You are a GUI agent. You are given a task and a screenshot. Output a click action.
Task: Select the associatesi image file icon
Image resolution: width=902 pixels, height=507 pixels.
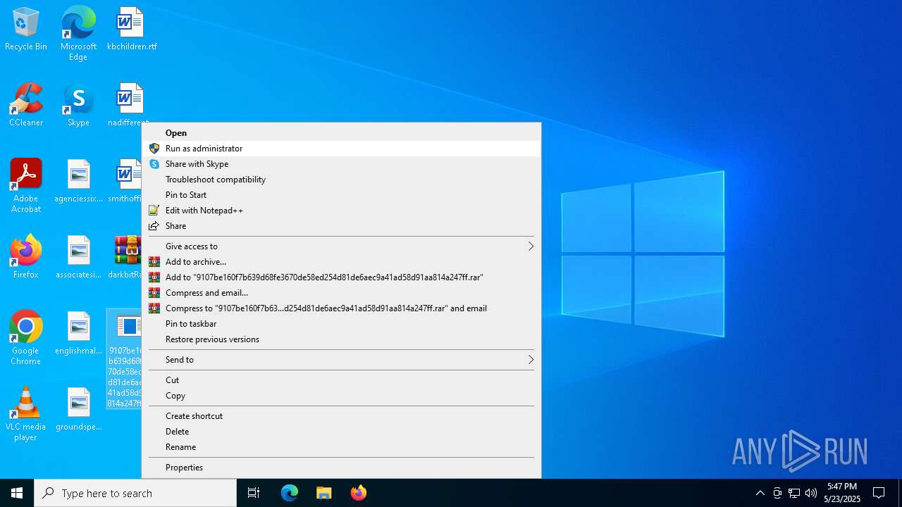tap(78, 258)
